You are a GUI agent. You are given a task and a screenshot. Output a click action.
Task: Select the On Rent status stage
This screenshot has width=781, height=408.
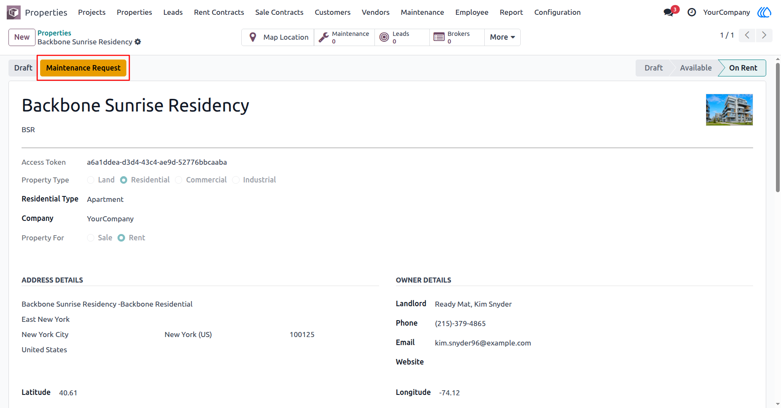pos(743,68)
